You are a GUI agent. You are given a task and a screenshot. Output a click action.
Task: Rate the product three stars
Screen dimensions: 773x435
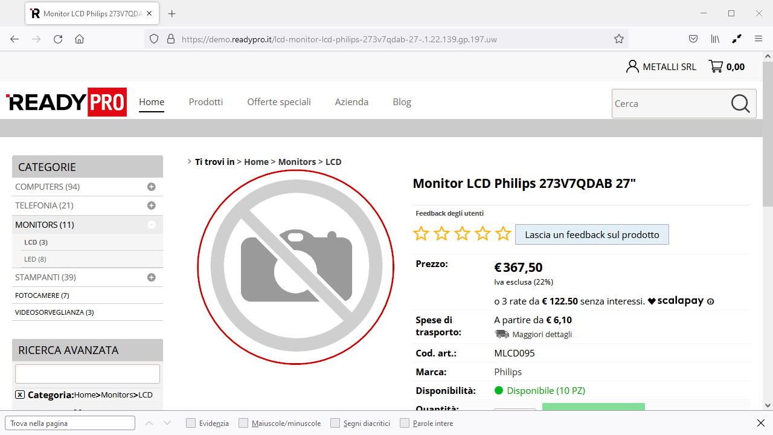[x=462, y=234]
